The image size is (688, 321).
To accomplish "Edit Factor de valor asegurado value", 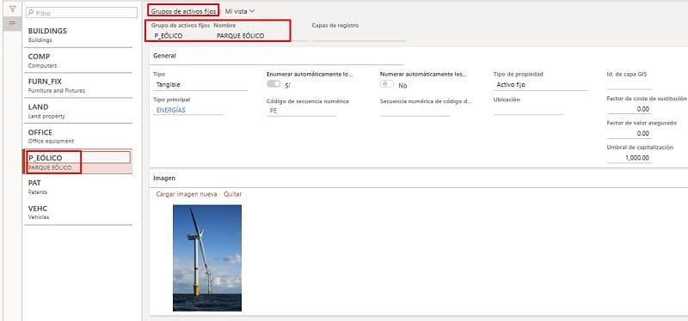I will [629, 133].
